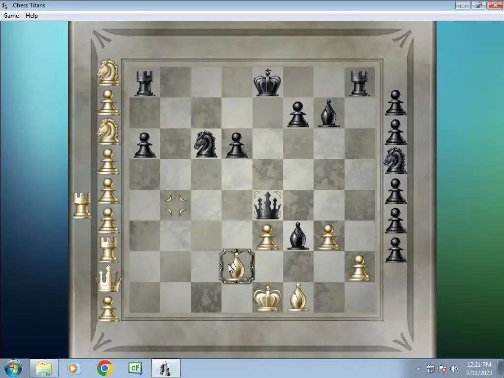This screenshot has height=378, width=504.
Task: Click the black rook in the top-left corner
Action: (144, 84)
